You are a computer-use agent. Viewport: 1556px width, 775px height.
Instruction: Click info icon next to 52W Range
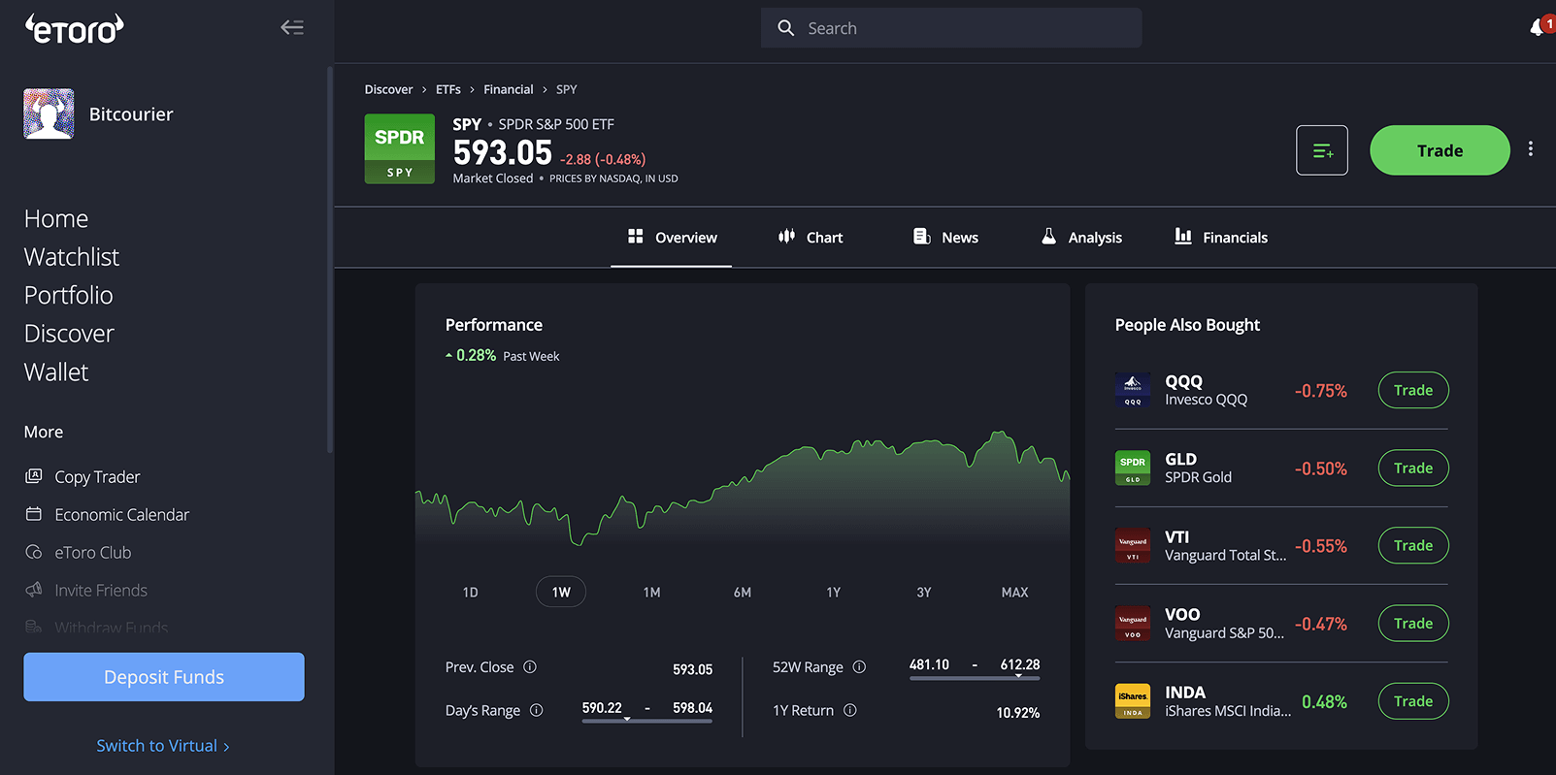coord(859,666)
